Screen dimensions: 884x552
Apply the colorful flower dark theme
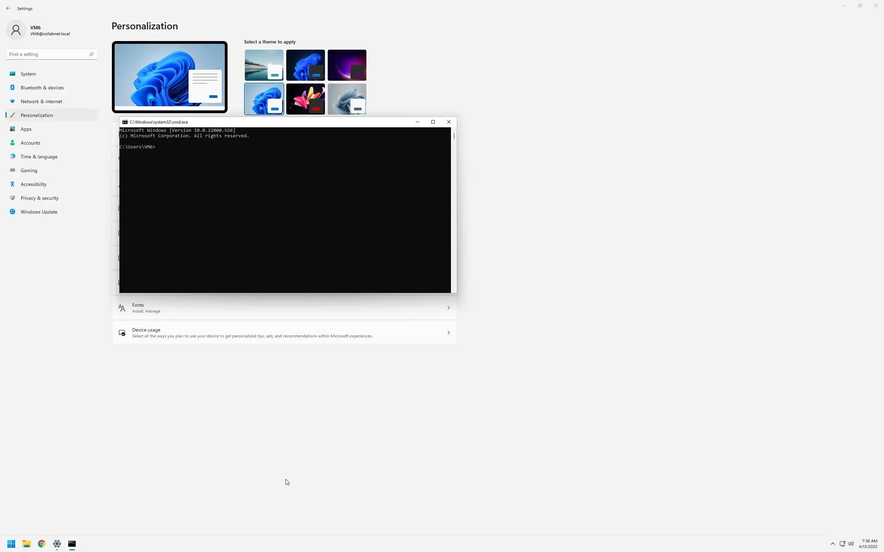[305, 99]
